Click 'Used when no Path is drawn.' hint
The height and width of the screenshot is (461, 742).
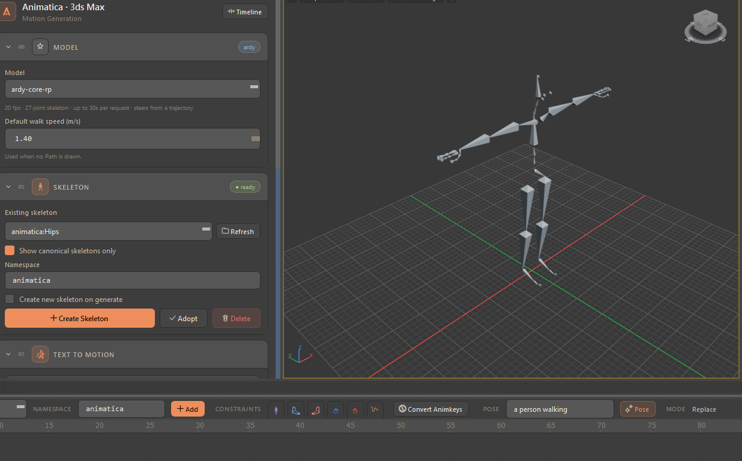[x=43, y=156]
